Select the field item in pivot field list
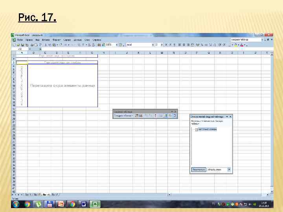 [x=207, y=129]
